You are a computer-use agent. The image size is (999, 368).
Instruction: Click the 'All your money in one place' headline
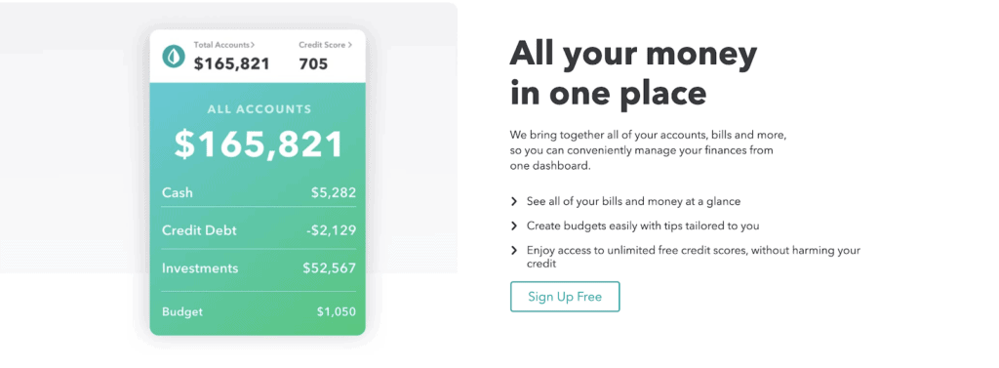(633, 73)
